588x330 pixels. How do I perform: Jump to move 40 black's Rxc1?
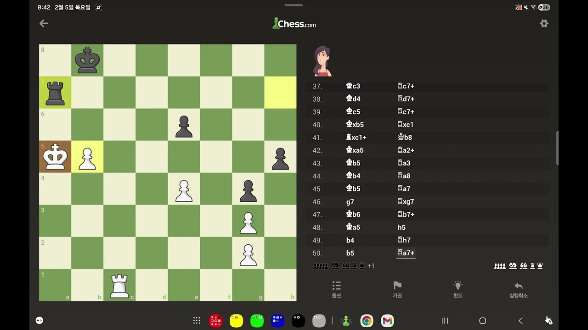click(406, 125)
